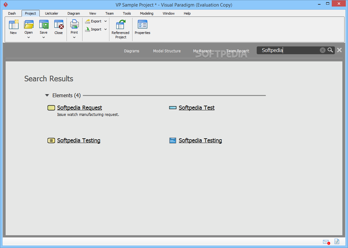The image size is (348, 248).
Task: Open the project Properties icon
Action: point(143,24)
